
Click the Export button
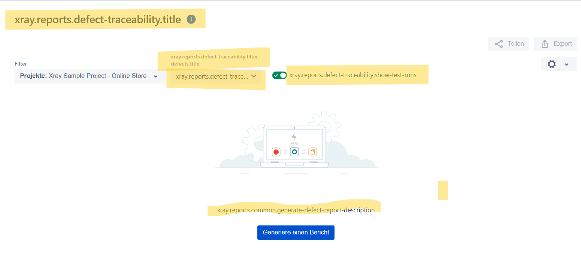(x=556, y=44)
